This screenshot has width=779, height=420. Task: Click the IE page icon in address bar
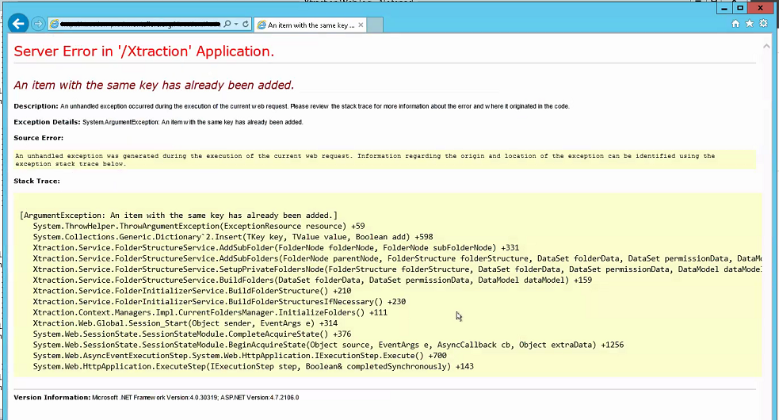click(x=54, y=25)
